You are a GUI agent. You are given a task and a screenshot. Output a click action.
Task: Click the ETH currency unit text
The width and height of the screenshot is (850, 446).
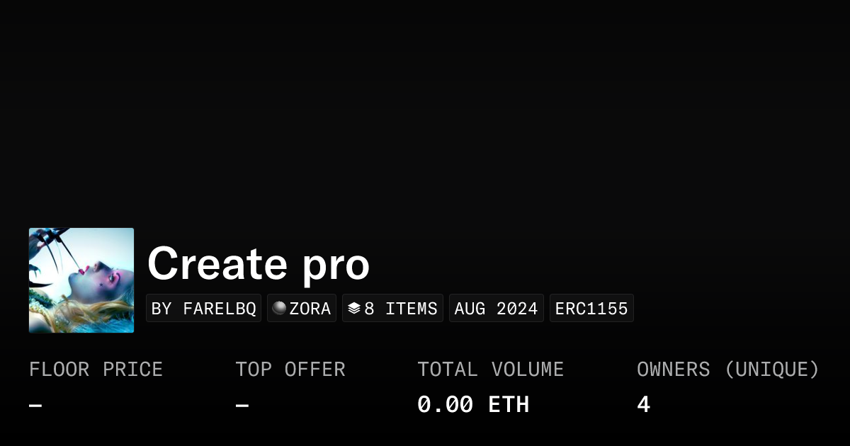point(509,405)
